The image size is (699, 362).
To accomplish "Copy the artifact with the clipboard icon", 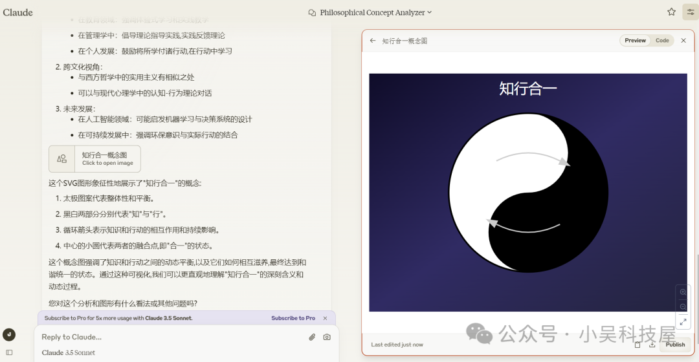I will coord(638,345).
